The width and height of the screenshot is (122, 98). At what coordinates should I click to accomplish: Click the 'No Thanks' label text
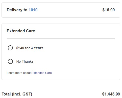coord(25,61)
